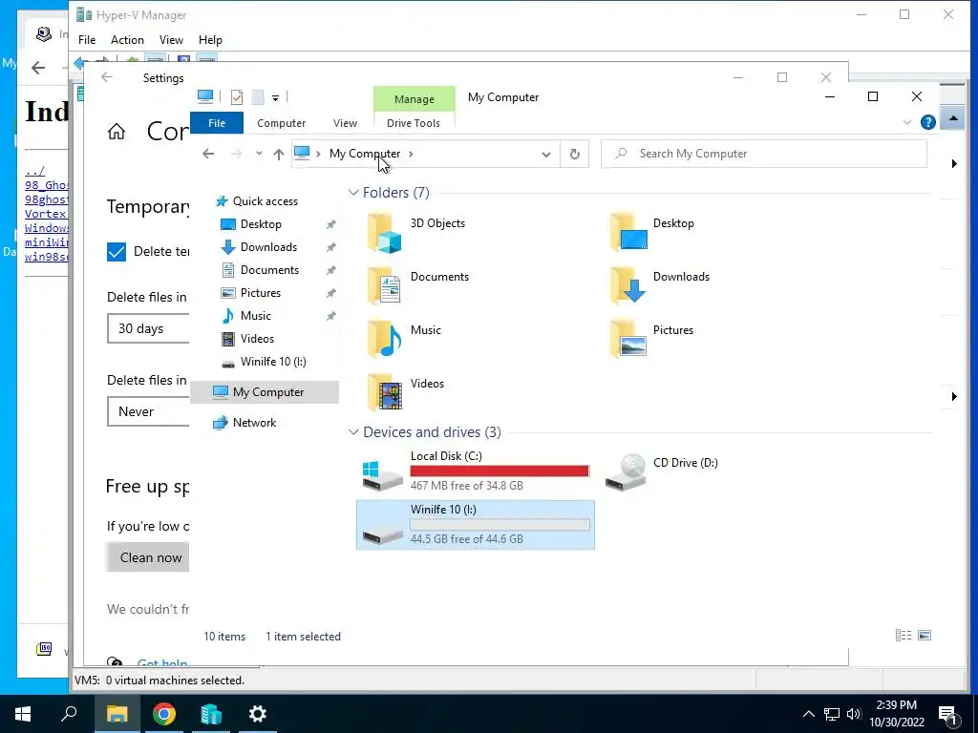Open the recent locations dropdown arrow
Screen dimensions: 978x733
pos(259,154)
